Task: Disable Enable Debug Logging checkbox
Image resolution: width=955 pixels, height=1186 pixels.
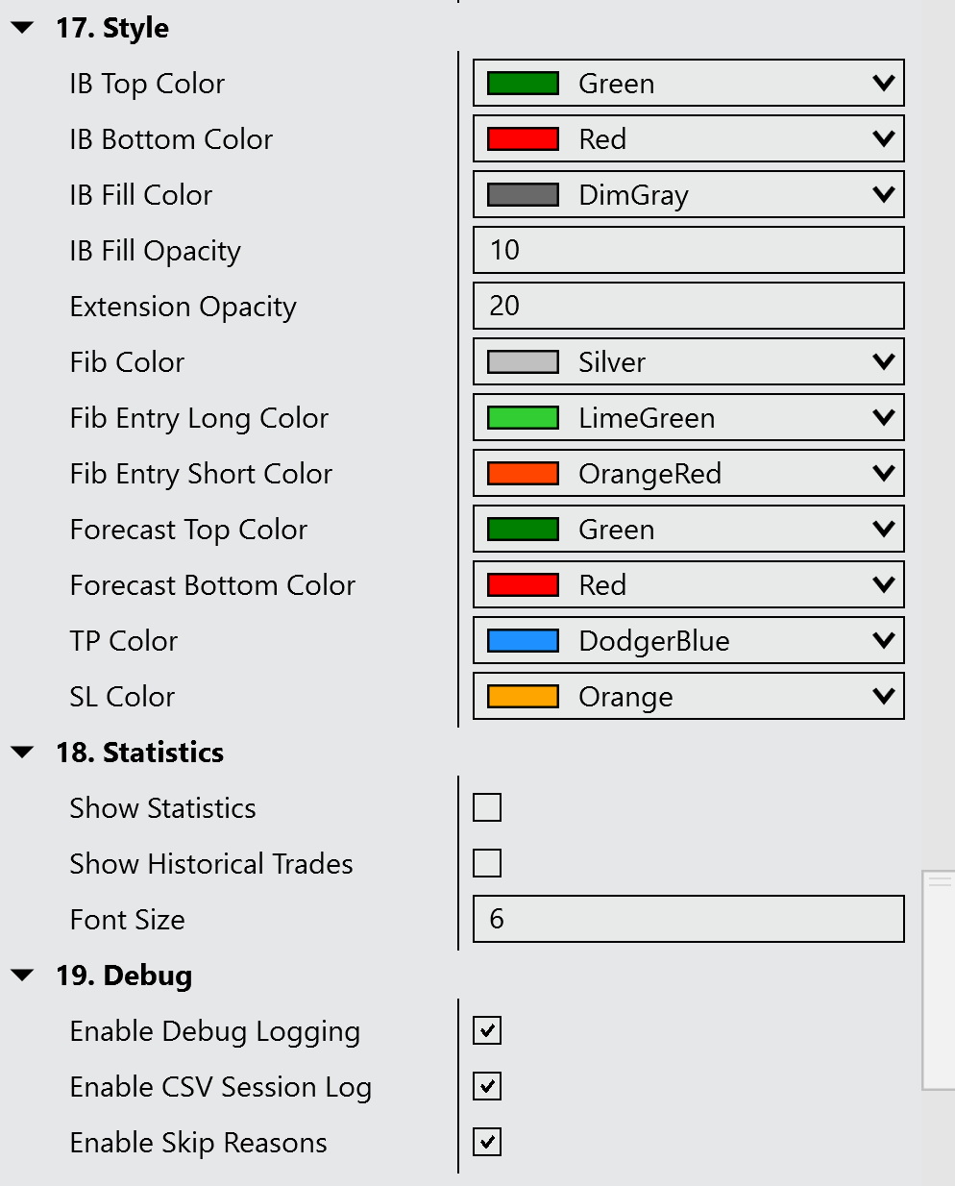Action: [487, 1030]
